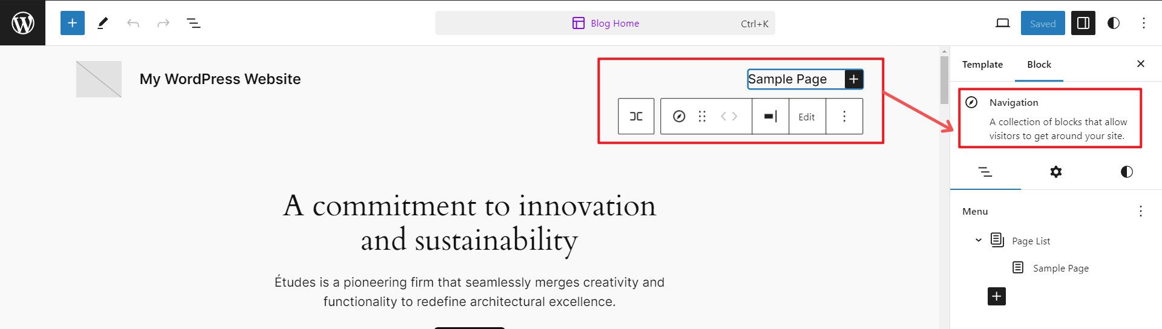The image size is (1162, 329).
Task: Select the My WordPress Website site title
Action: (220, 79)
